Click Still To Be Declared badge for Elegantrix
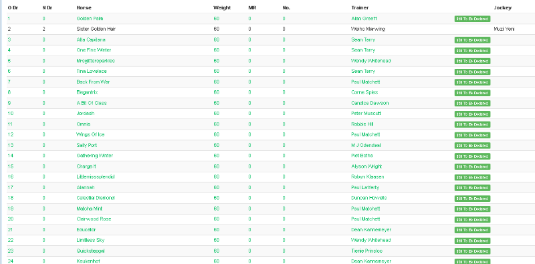 pyautogui.click(x=472, y=93)
